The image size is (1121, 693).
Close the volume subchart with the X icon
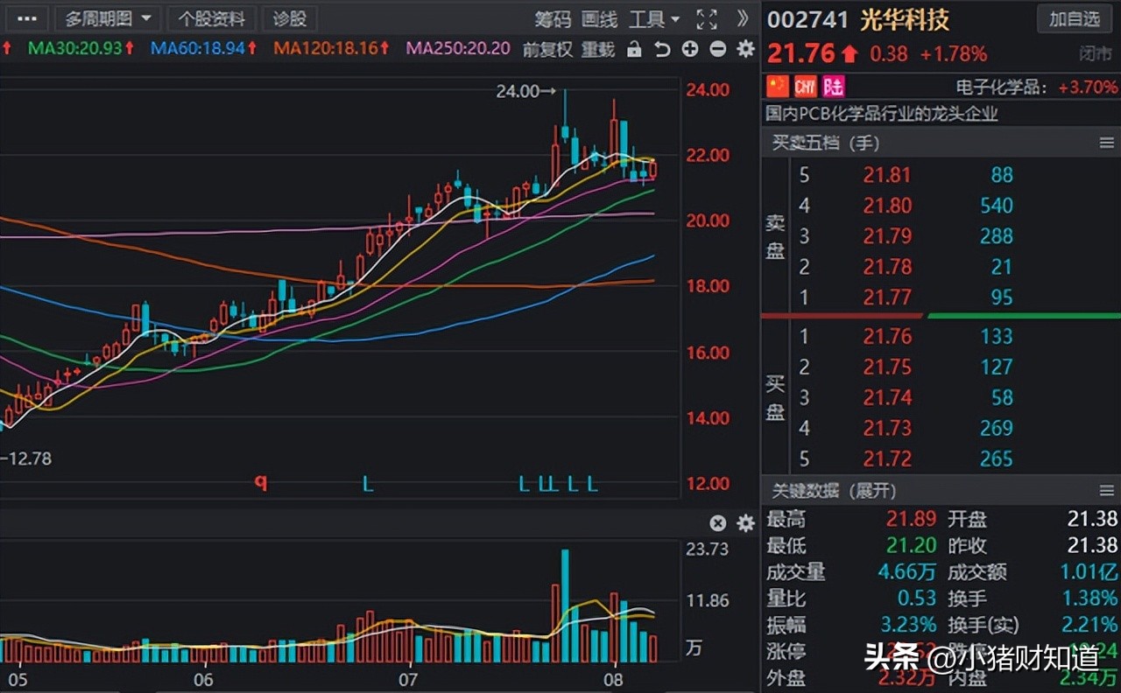tap(717, 523)
